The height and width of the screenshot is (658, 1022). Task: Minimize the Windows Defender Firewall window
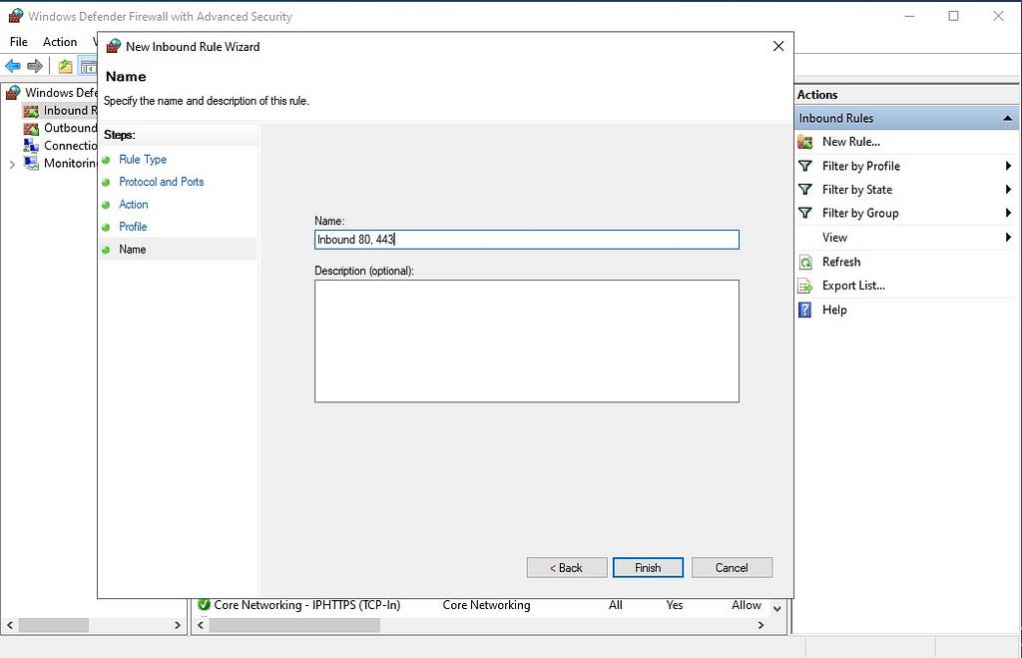(x=909, y=16)
